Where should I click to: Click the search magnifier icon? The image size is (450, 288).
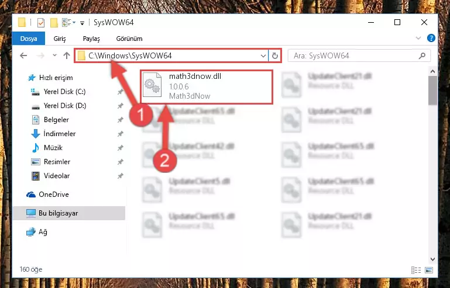tap(422, 55)
